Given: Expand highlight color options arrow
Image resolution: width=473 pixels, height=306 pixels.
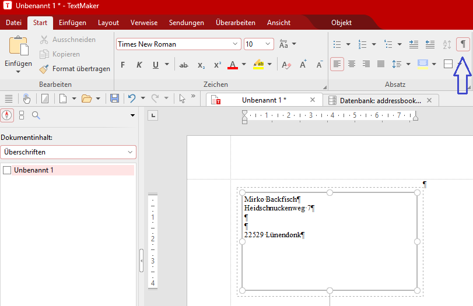Looking at the screenshot, I should point(269,64).
